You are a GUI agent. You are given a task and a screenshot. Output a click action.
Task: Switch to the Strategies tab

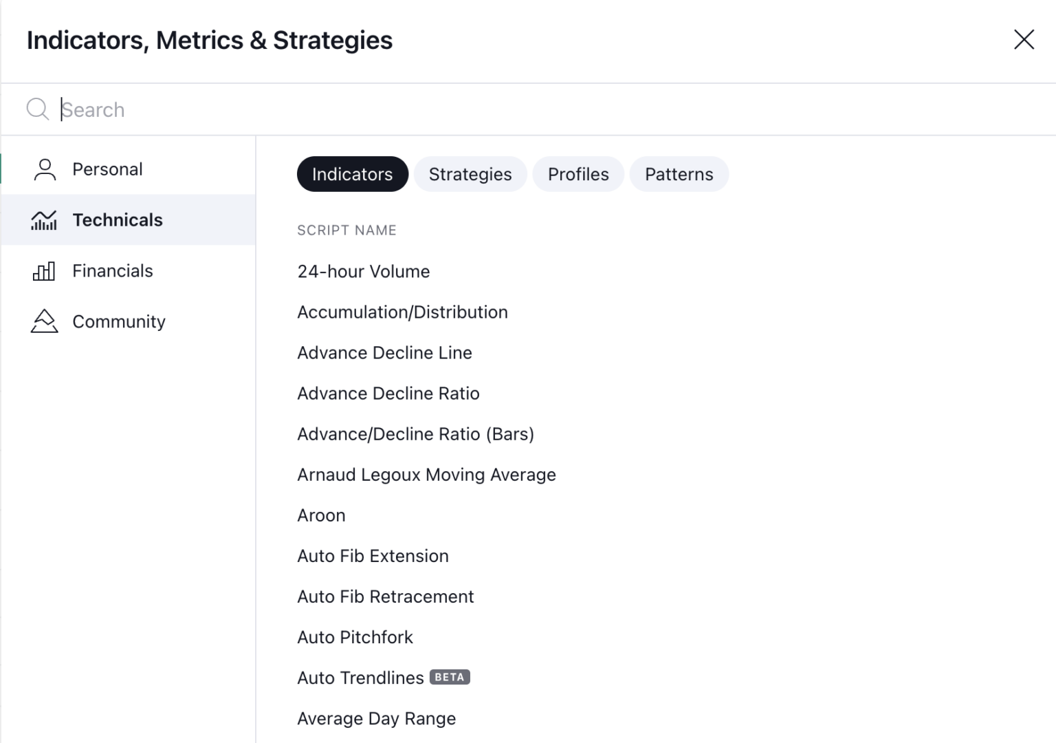click(470, 174)
